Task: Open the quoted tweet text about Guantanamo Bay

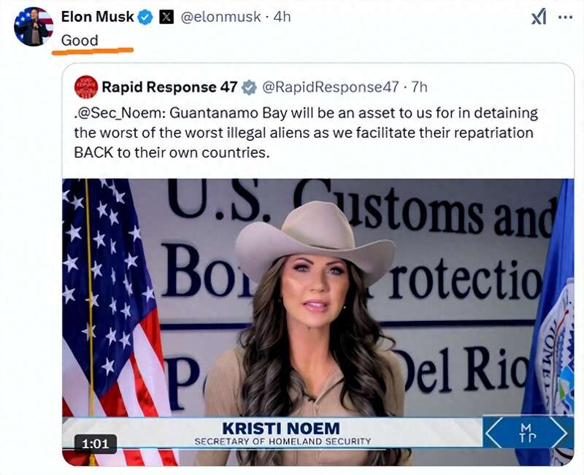Action: [306, 133]
